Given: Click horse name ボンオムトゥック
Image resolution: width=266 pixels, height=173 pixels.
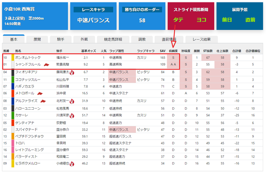Looking at the screenshot, I should (x=28, y=58).
